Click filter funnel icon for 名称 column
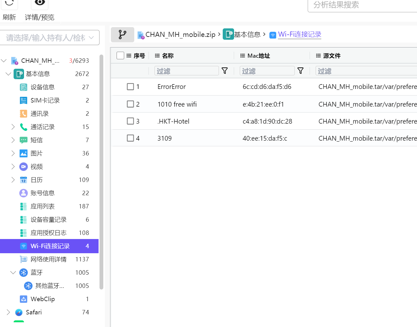The height and width of the screenshot is (327, 417). pyautogui.click(x=225, y=71)
